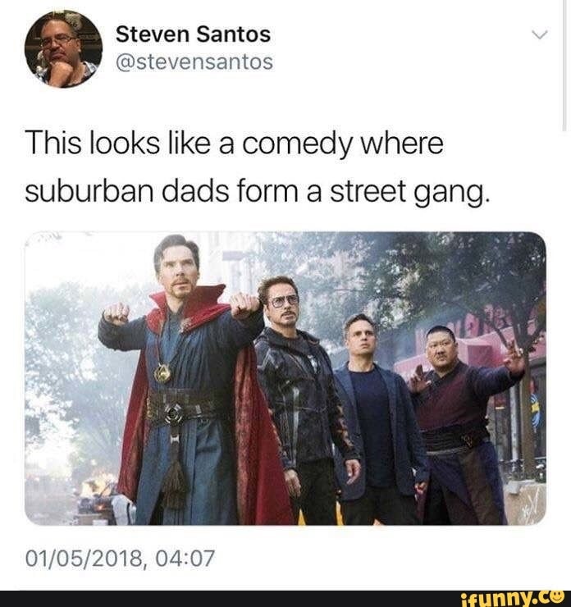571x607 pixels.
Task: Open the tweet timestamp 01/05/2018, 04:07
Action: (x=120, y=559)
